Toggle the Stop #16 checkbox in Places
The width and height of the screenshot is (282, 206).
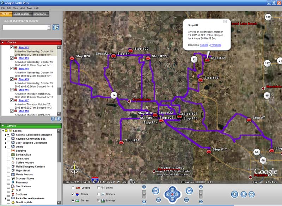tap(12, 90)
